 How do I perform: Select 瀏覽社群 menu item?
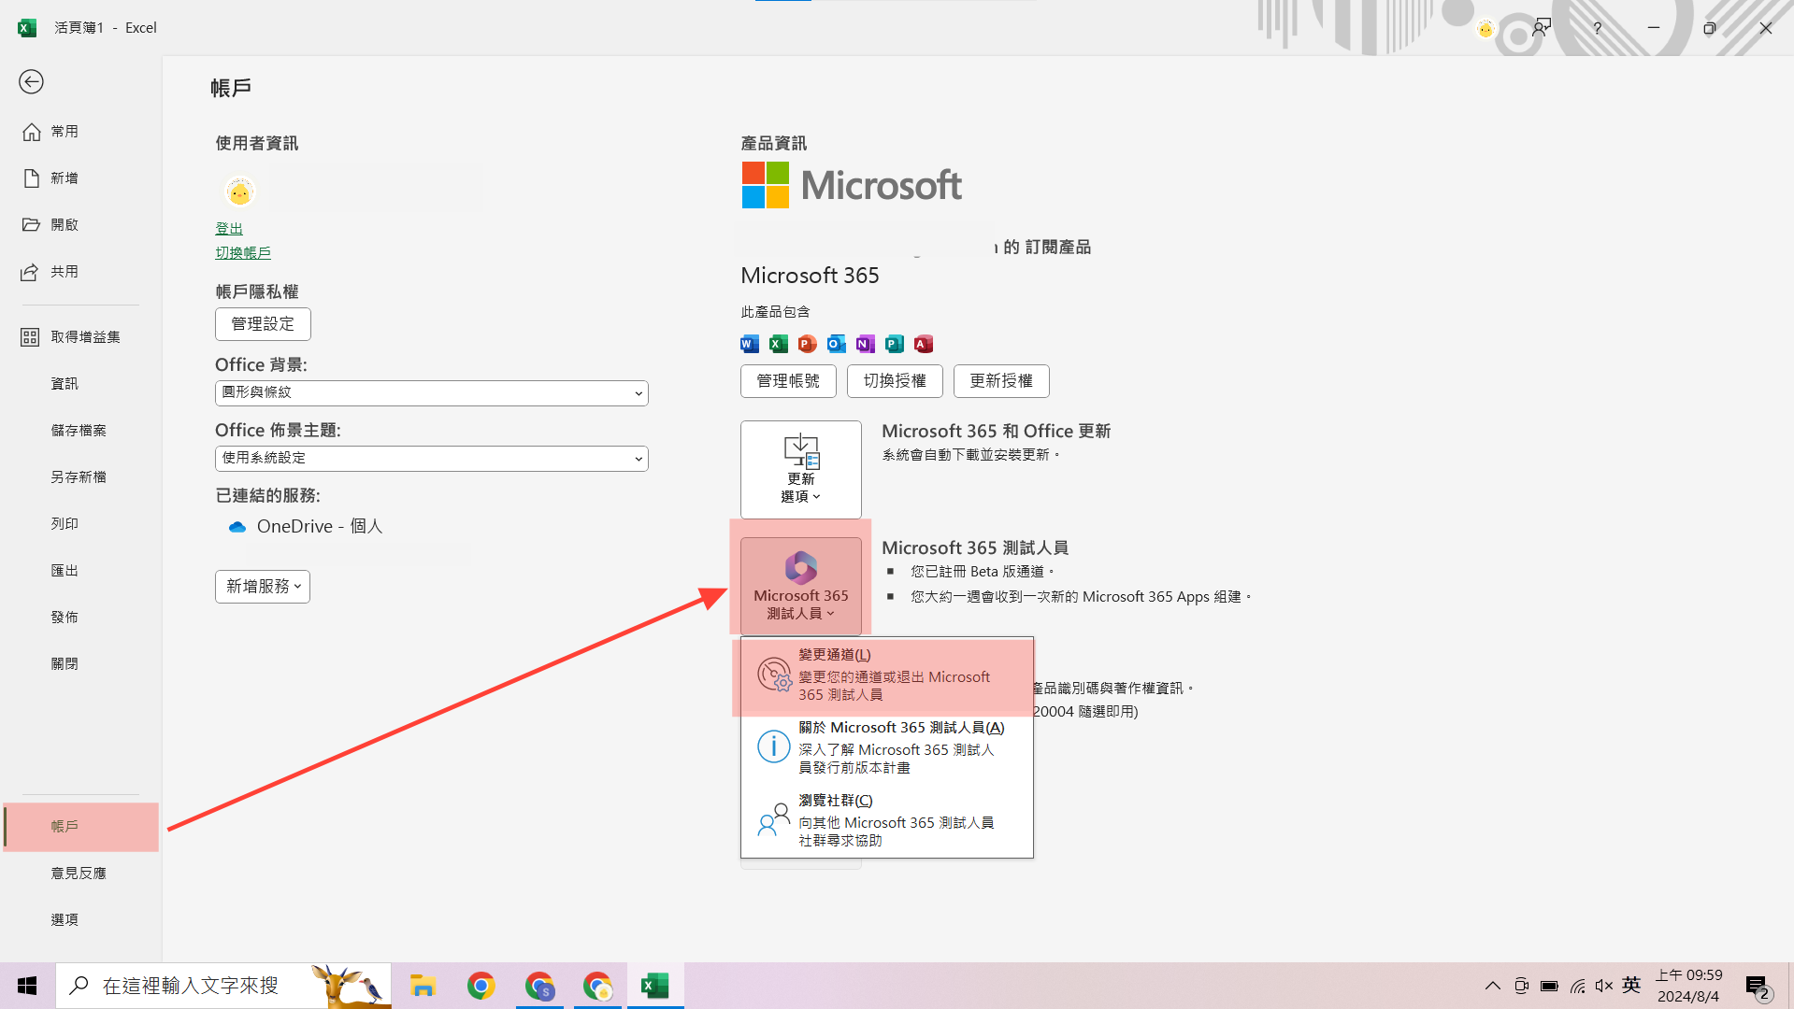(886, 820)
